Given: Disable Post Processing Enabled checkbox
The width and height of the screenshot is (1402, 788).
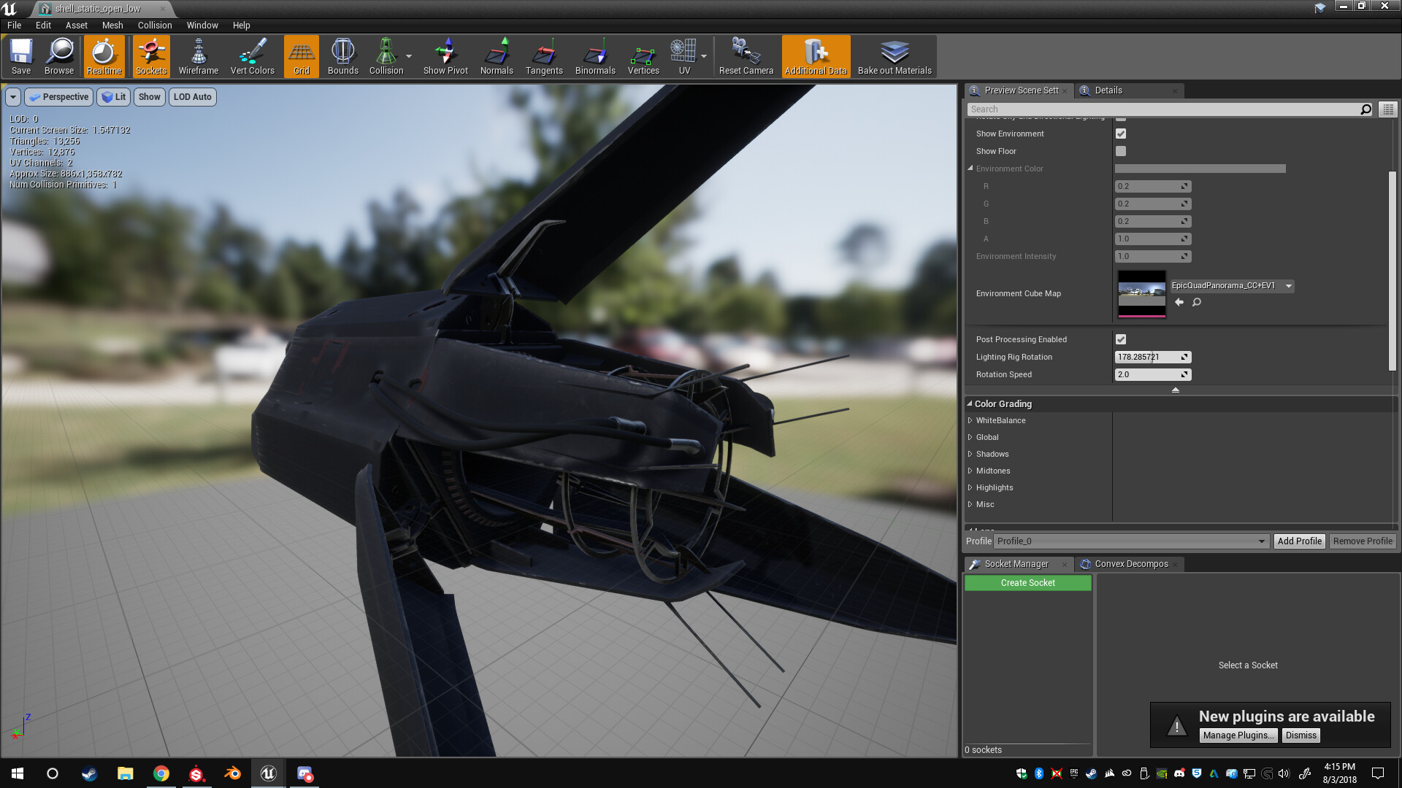Looking at the screenshot, I should [x=1121, y=339].
